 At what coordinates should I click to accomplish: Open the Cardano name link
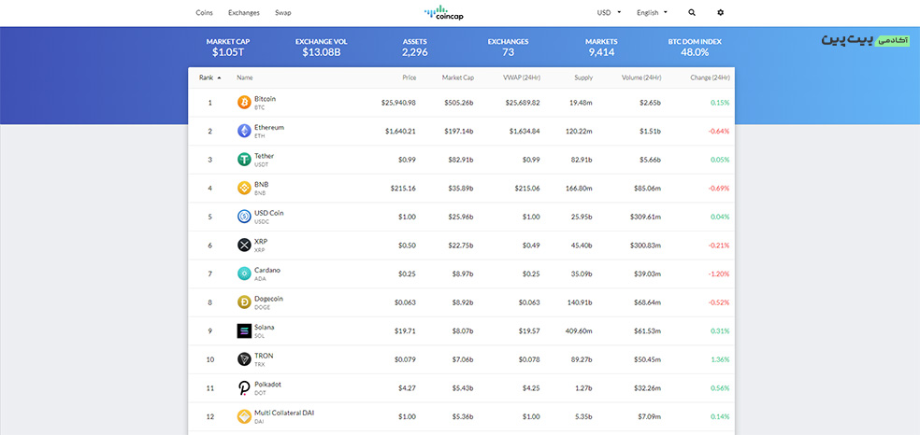(267, 270)
